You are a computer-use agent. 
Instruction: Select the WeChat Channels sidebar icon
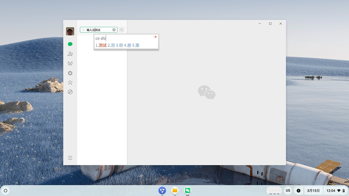click(70, 63)
